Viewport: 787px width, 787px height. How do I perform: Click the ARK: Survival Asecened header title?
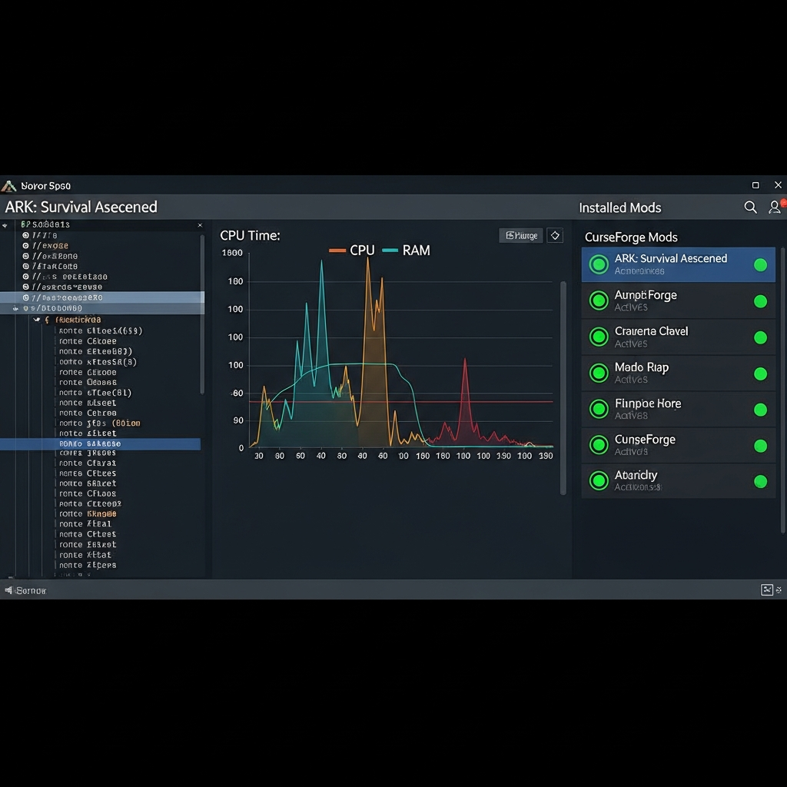[x=81, y=207]
